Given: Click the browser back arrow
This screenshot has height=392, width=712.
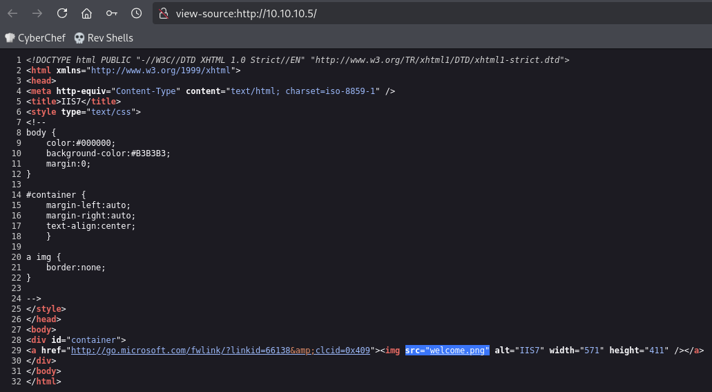Looking at the screenshot, I should [12, 13].
